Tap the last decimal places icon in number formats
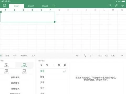126x94 pixels. pos(65,65)
